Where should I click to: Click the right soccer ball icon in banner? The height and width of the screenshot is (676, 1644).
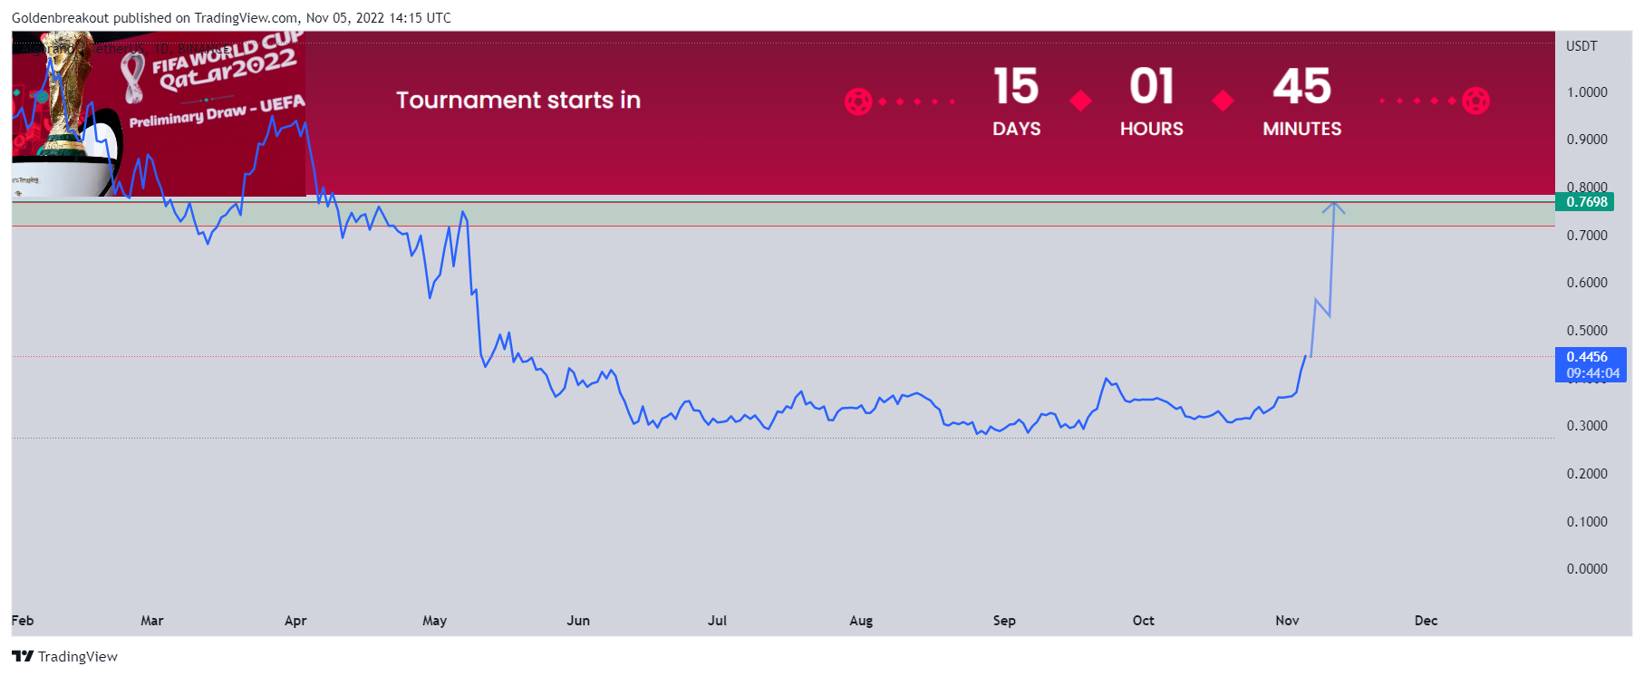click(1475, 101)
